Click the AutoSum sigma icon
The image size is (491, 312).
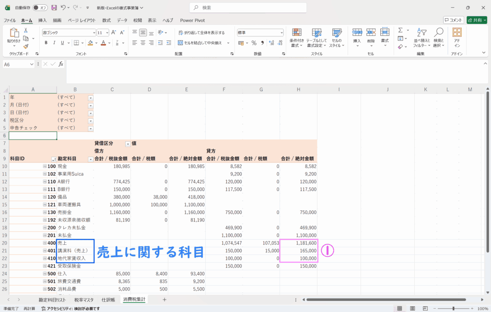click(x=400, y=30)
